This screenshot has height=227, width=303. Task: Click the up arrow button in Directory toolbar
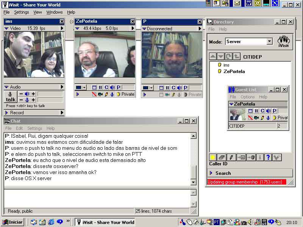[x=213, y=56]
